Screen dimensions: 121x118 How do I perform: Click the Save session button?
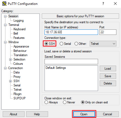[108, 76]
